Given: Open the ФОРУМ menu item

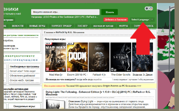Looking at the screenshot, I should [x=123, y=26].
